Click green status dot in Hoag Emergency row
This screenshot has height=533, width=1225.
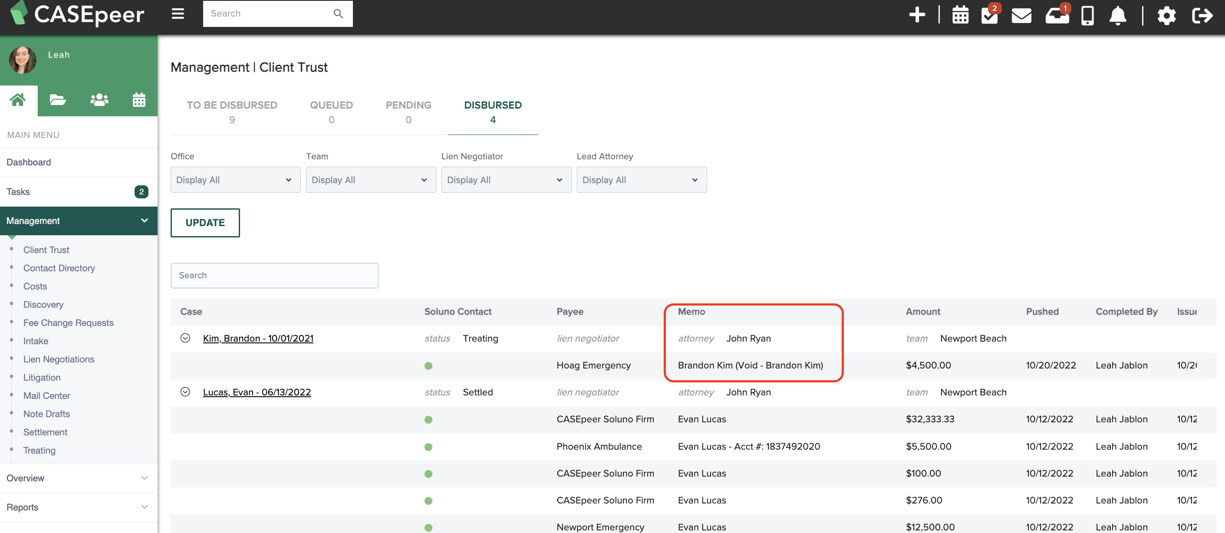428,365
